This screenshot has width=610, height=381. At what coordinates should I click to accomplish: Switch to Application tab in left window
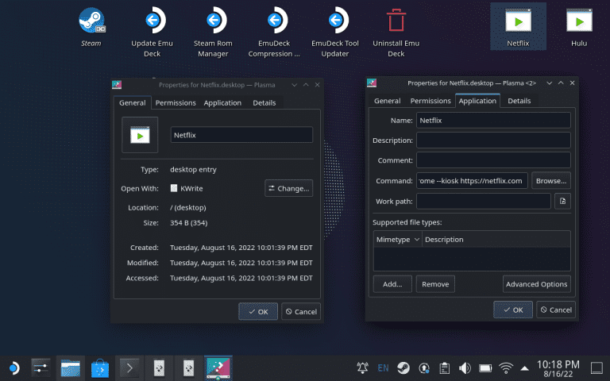pyautogui.click(x=222, y=102)
